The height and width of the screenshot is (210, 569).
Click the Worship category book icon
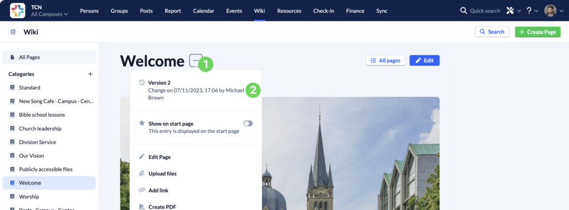coord(13,197)
